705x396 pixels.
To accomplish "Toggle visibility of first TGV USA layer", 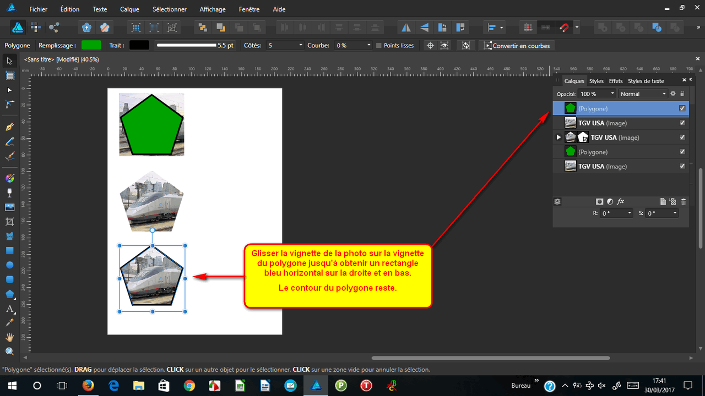I will tap(682, 123).
